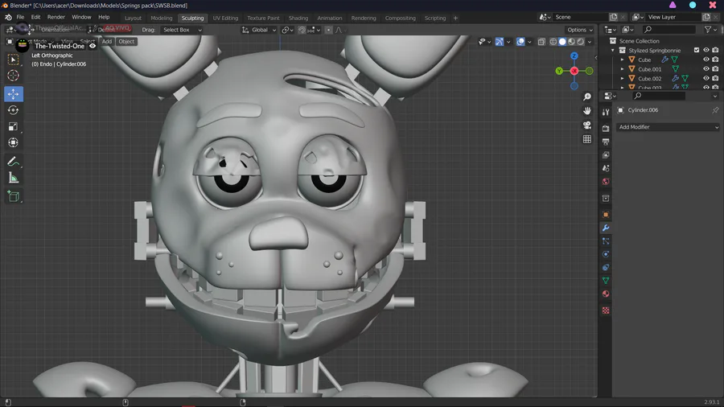Click the Add Cube tool icon
Viewport: 724px width, 407px height.
click(14, 196)
